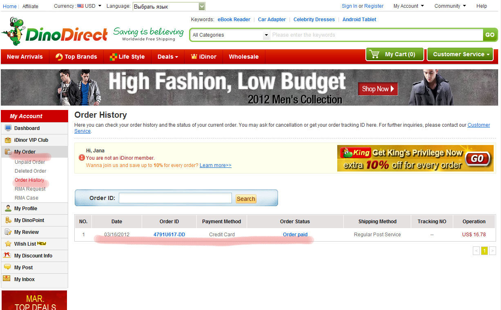The height and width of the screenshot is (310, 501).
Task: Click the My Discount Info gift icon
Action: [7, 255]
